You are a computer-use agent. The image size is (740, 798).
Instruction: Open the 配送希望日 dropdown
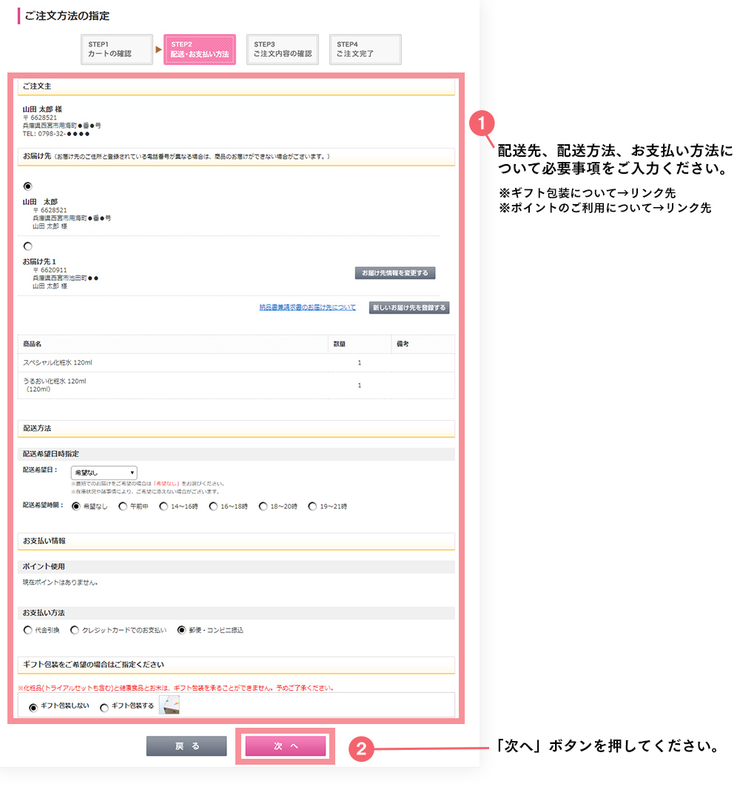104,473
